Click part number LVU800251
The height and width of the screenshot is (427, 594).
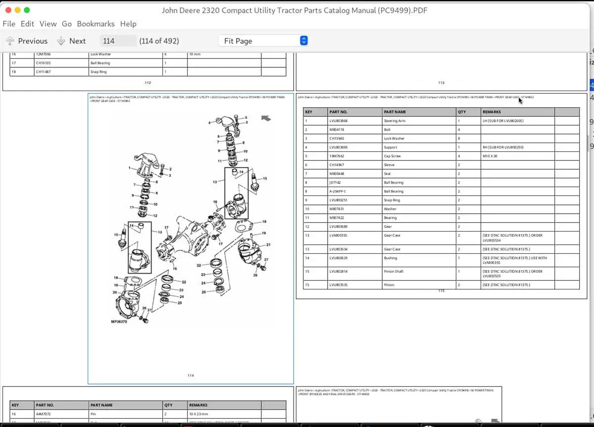click(339, 200)
